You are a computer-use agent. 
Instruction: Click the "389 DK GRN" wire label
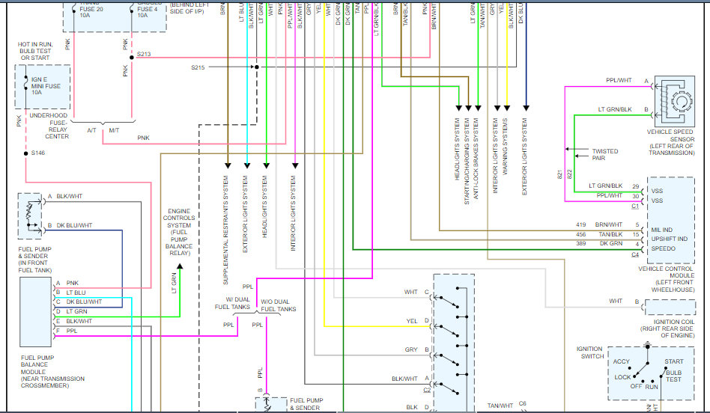tap(598, 243)
